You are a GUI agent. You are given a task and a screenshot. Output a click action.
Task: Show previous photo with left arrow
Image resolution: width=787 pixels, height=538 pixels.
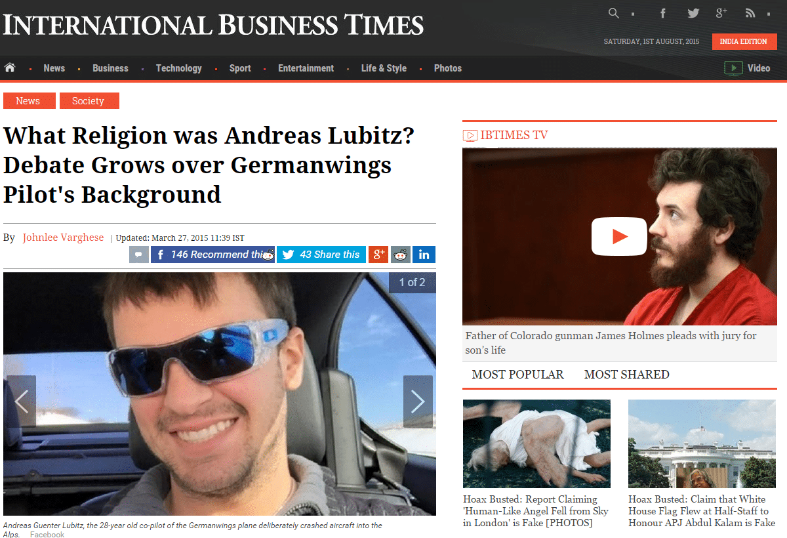[x=21, y=402]
